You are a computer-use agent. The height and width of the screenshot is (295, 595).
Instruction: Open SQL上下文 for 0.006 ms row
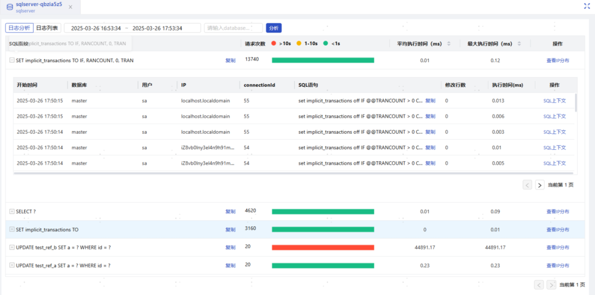tap(554, 117)
